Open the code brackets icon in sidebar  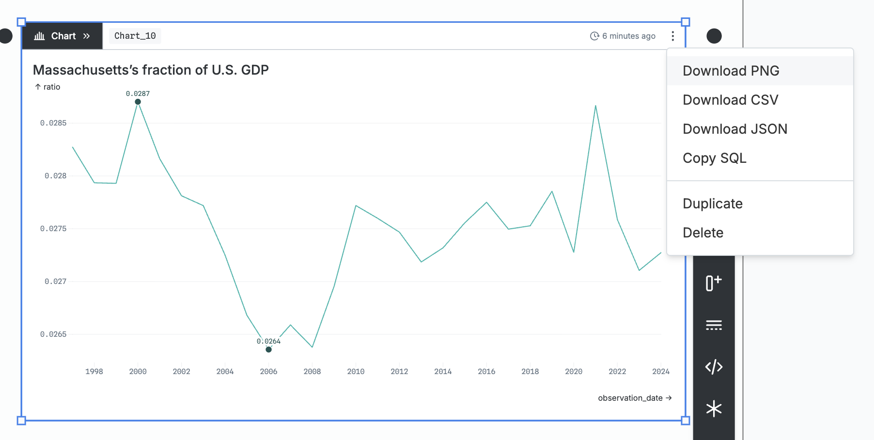coord(714,367)
